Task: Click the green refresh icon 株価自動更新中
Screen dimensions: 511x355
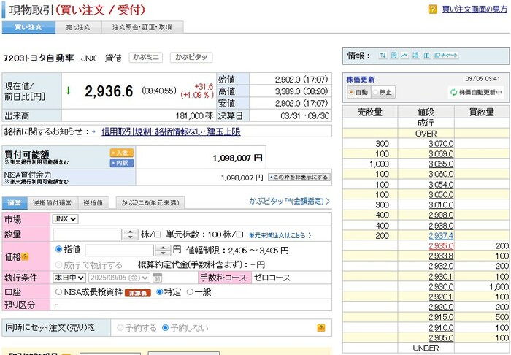Action: (453, 92)
